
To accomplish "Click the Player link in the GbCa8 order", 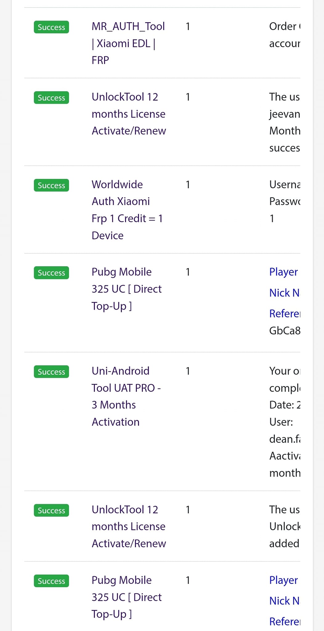I will [x=283, y=272].
